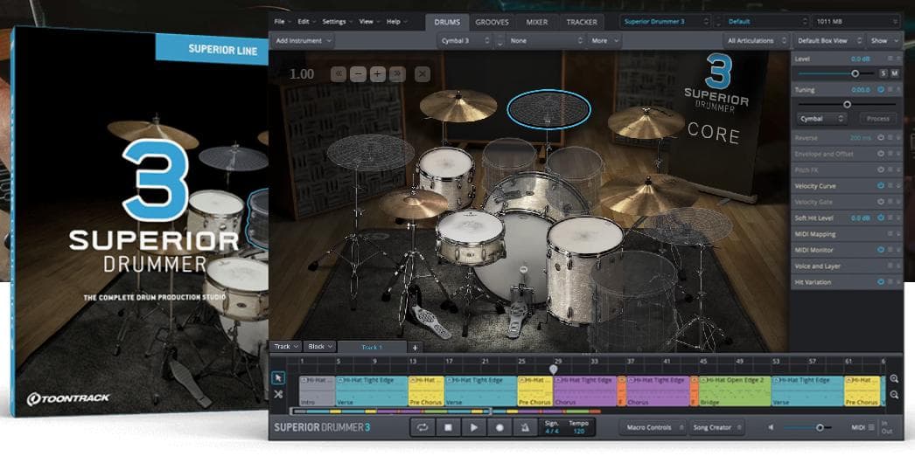The image size is (915, 456).
Task: Click the metronome icon in transport
Action: click(x=523, y=427)
